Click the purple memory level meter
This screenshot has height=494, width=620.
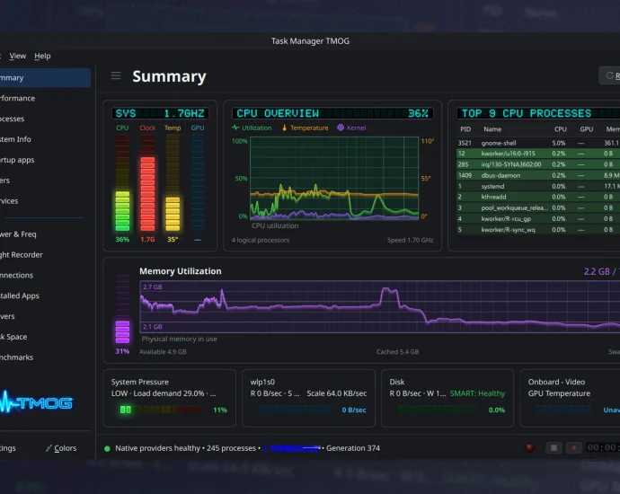122,309
